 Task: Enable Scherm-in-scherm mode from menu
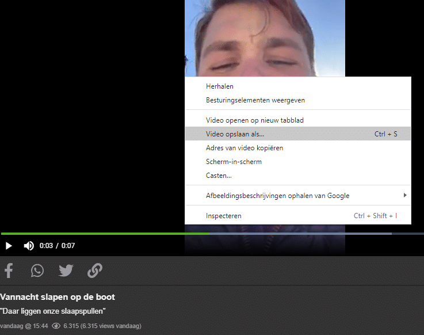[297, 162]
